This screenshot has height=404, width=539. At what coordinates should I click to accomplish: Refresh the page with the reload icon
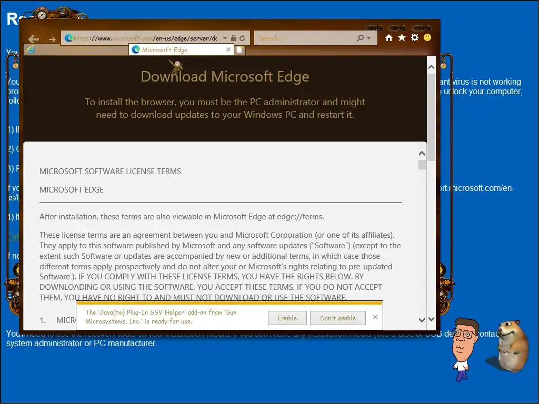(x=242, y=38)
